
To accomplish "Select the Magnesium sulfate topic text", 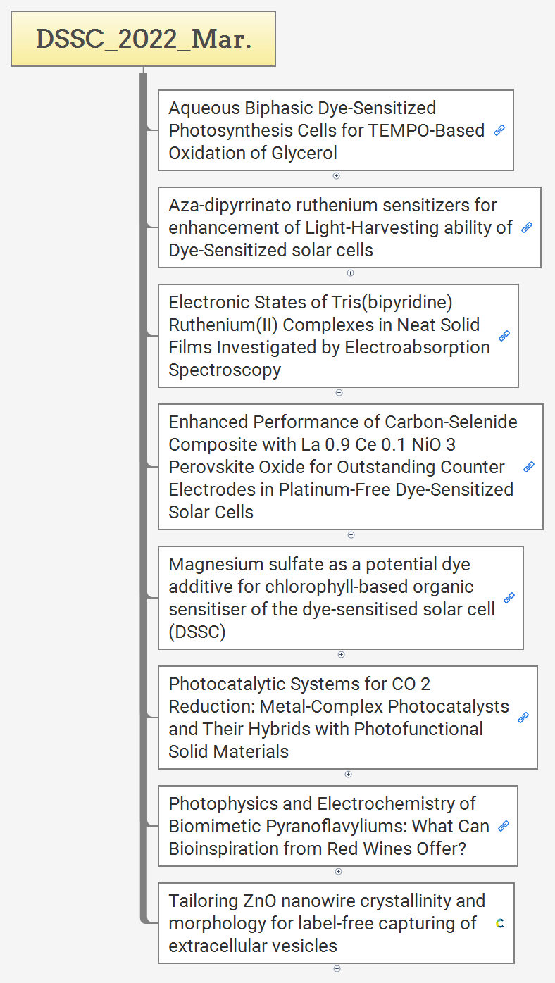I will coord(331,598).
